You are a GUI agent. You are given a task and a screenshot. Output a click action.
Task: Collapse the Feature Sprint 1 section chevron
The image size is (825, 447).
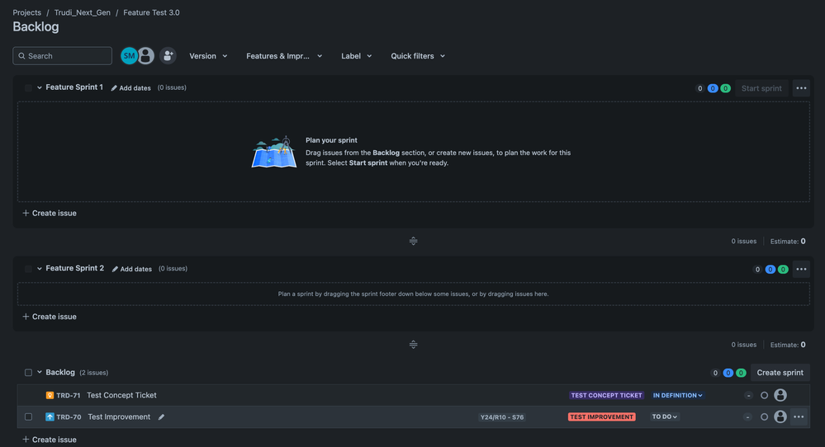[x=40, y=87]
